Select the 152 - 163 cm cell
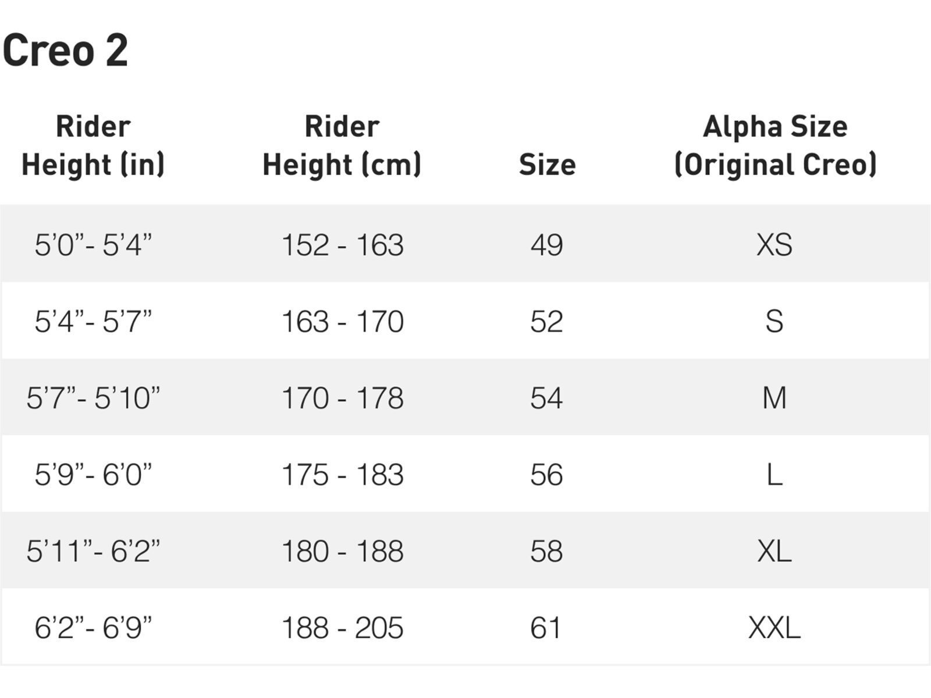The image size is (931, 698). (x=342, y=244)
